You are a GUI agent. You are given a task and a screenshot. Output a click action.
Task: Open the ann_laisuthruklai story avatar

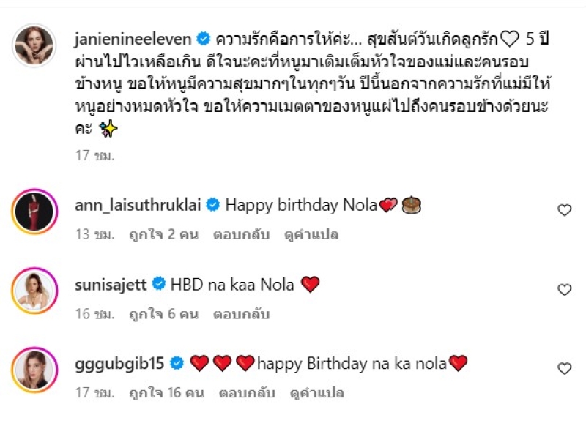click(34, 212)
